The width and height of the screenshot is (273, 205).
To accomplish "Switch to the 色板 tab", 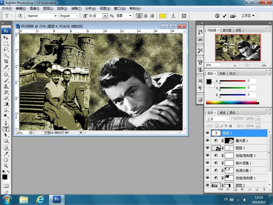I will (x=223, y=73).
